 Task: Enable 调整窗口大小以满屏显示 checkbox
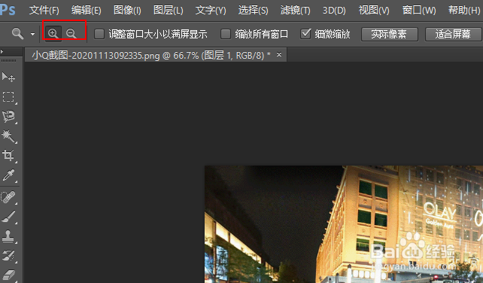(x=99, y=34)
